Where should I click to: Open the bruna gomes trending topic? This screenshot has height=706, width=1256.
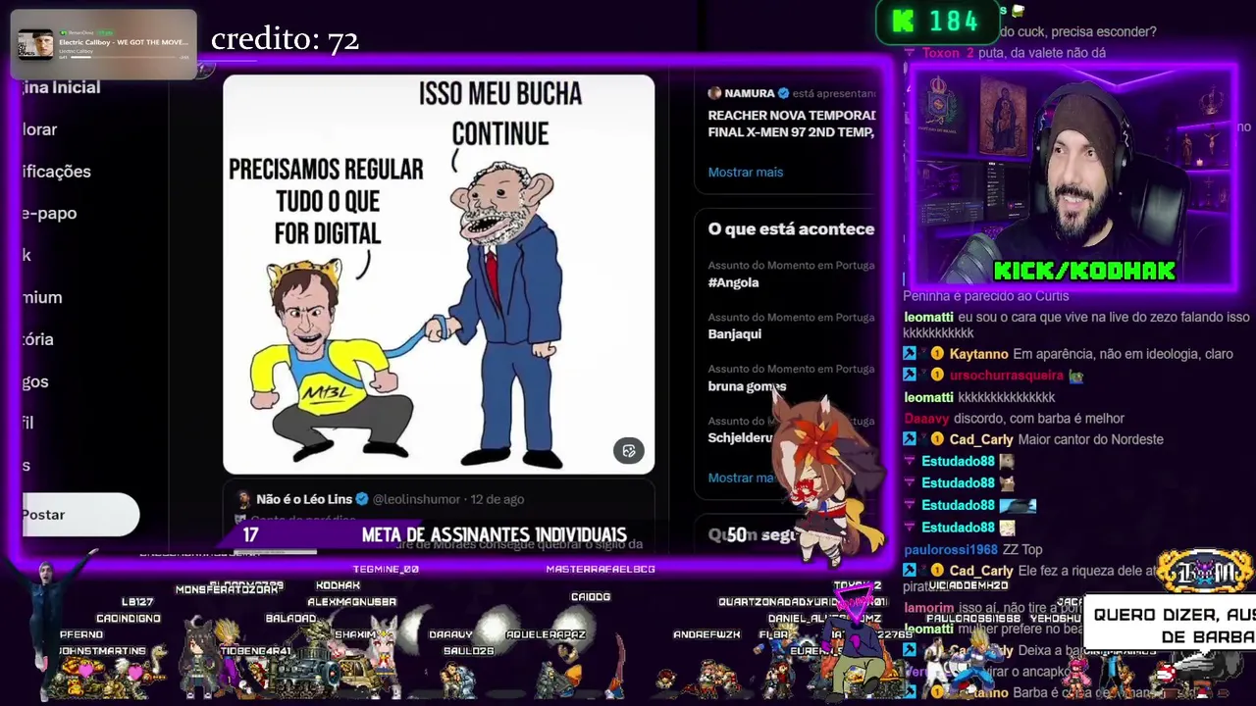click(x=748, y=386)
